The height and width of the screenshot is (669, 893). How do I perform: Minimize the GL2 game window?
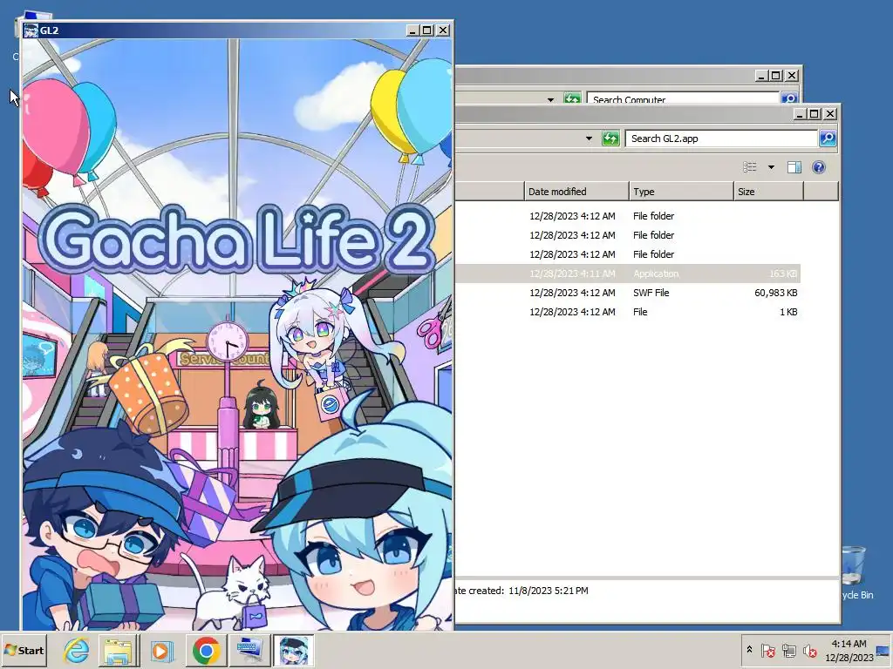[x=413, y=30]
